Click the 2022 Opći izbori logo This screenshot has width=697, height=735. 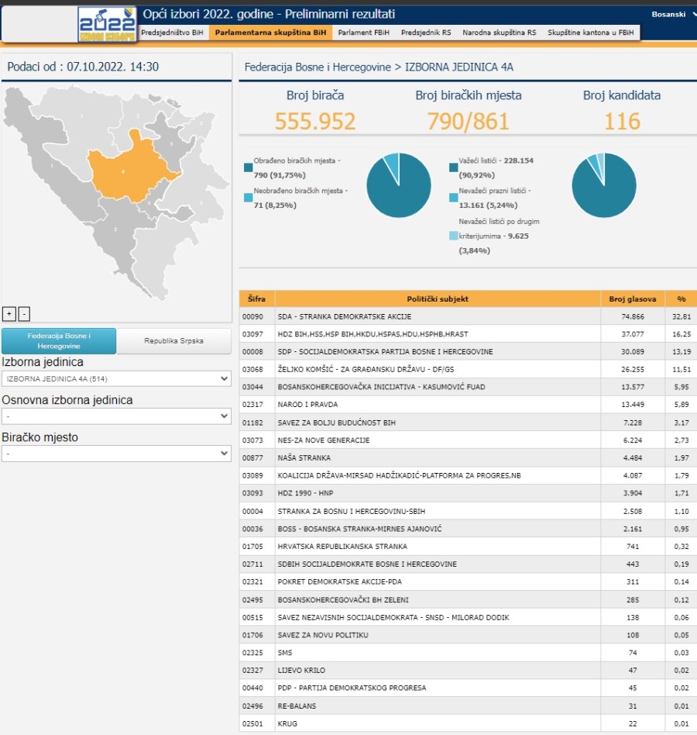[x=106, y=25]
